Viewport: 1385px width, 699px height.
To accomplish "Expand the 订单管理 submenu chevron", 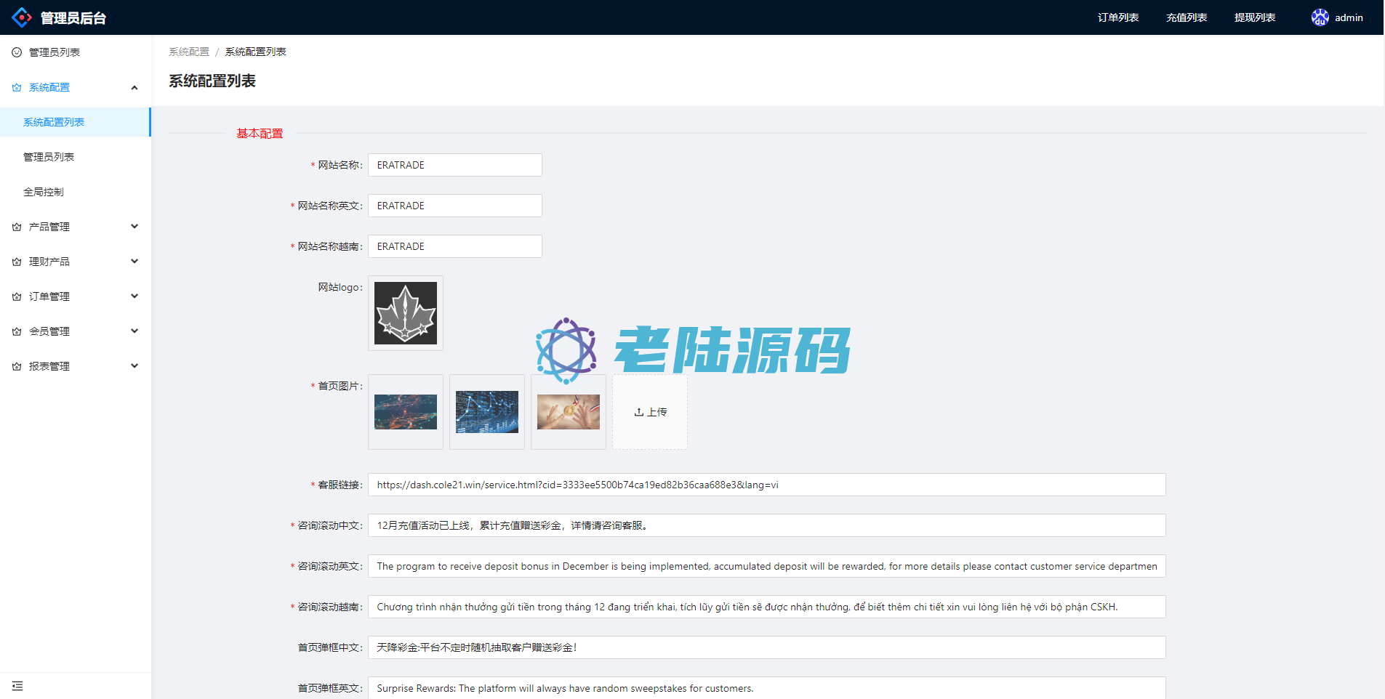I will click(x=135, y=296).
